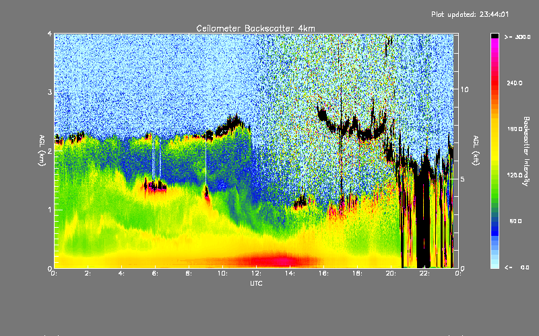The image size is (539, 336).
Task: Click the "2" km tick on left axis
Action: click(50, 151)
